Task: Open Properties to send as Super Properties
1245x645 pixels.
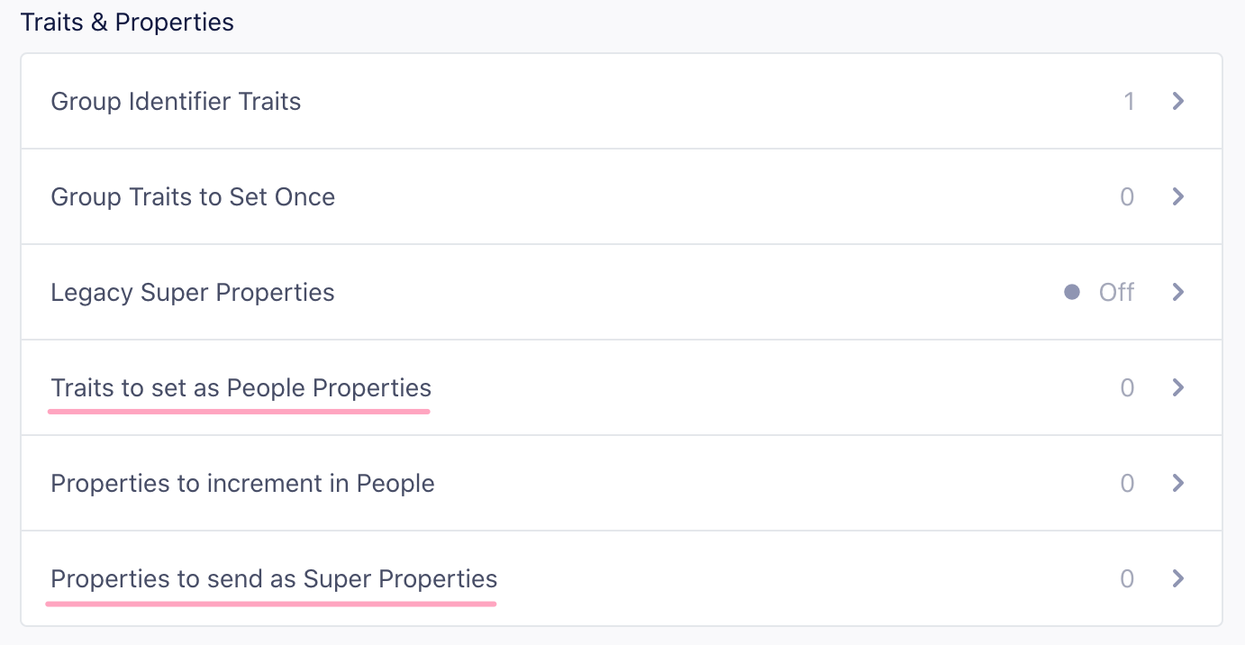Action: (x=622, y=578)
